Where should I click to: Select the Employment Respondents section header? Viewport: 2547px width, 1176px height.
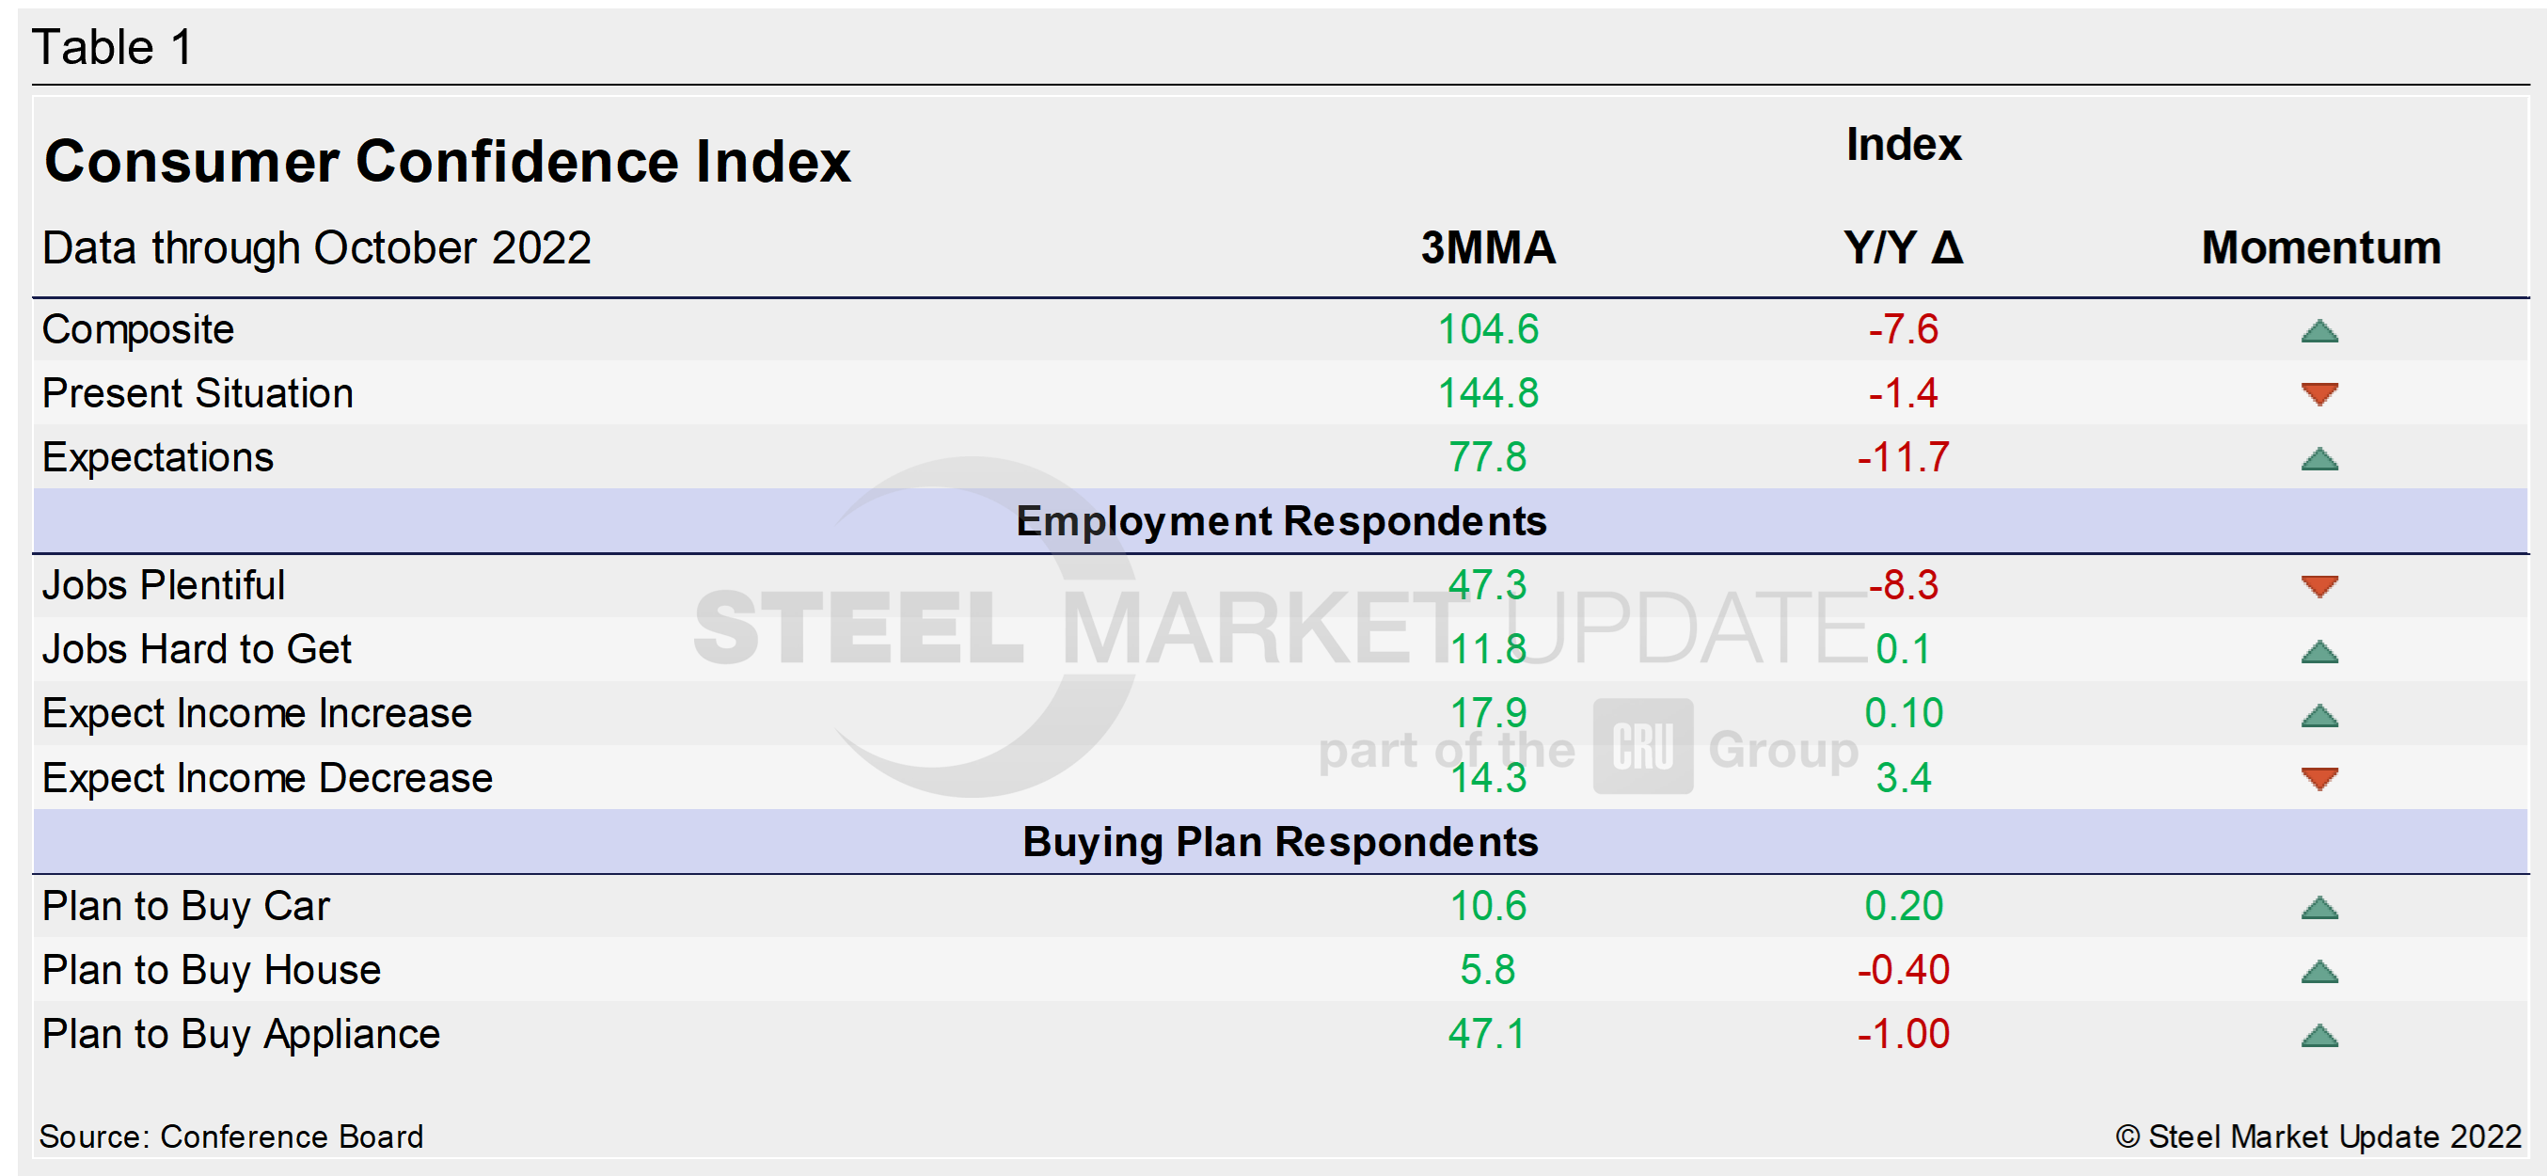(x=1280, y=521)
